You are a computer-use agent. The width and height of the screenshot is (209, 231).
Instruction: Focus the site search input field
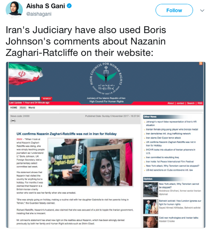pyautogui.click(x=25, y=99)
